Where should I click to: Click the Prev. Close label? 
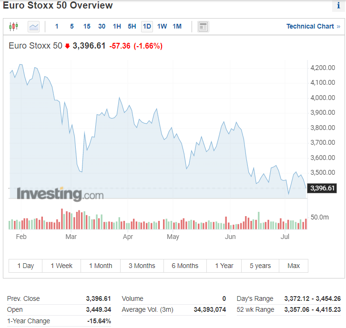(x=23, y=298)
